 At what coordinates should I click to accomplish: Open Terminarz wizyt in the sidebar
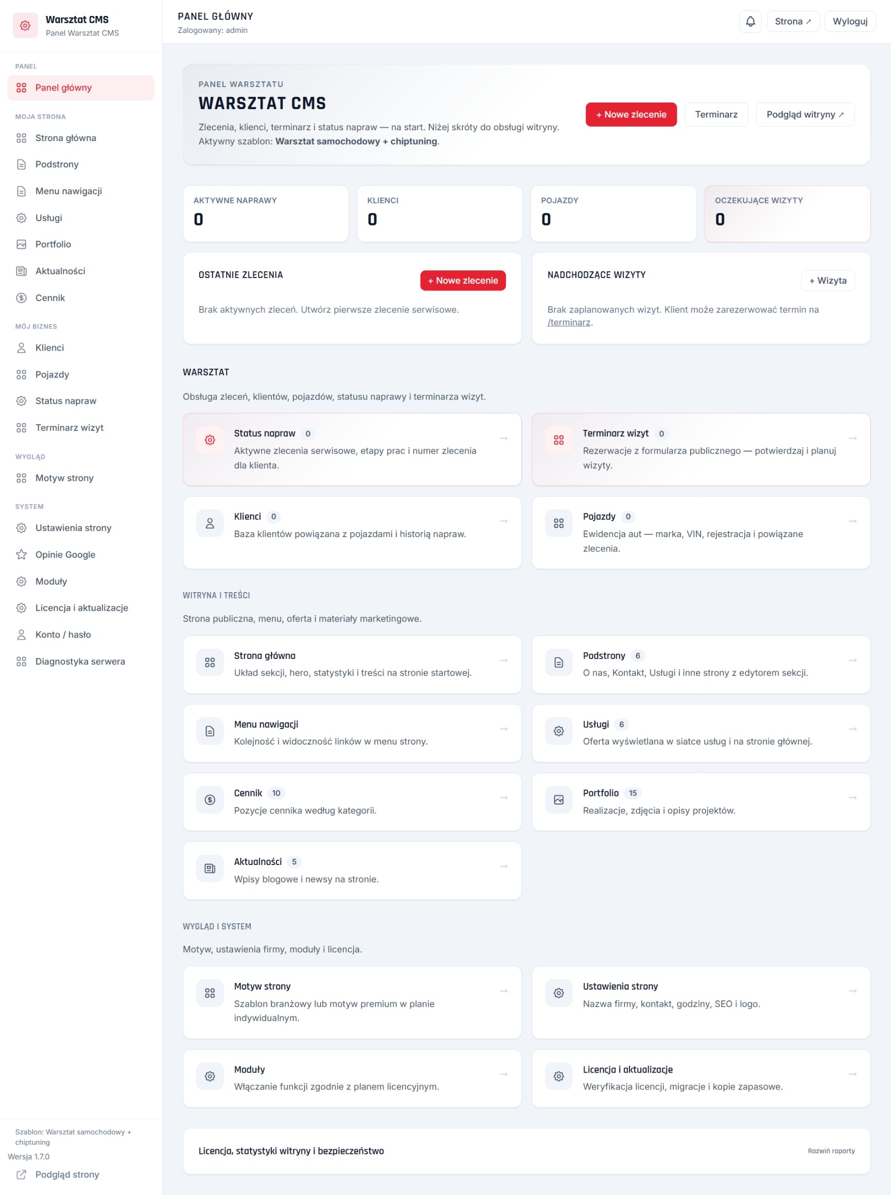[81, 428]
